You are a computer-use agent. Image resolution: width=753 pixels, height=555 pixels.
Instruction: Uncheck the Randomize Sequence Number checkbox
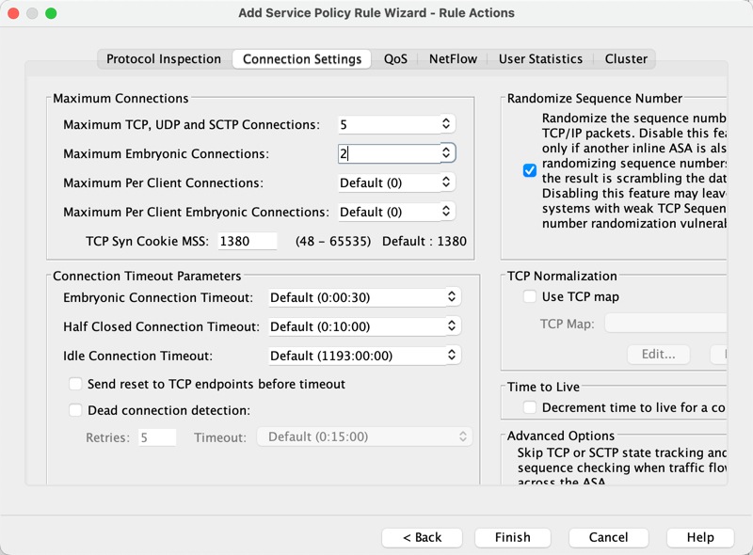tap(530, 170)
